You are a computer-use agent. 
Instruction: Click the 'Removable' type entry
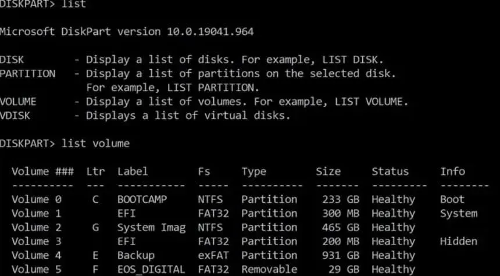pyautogui.click(x=269, y=269)
